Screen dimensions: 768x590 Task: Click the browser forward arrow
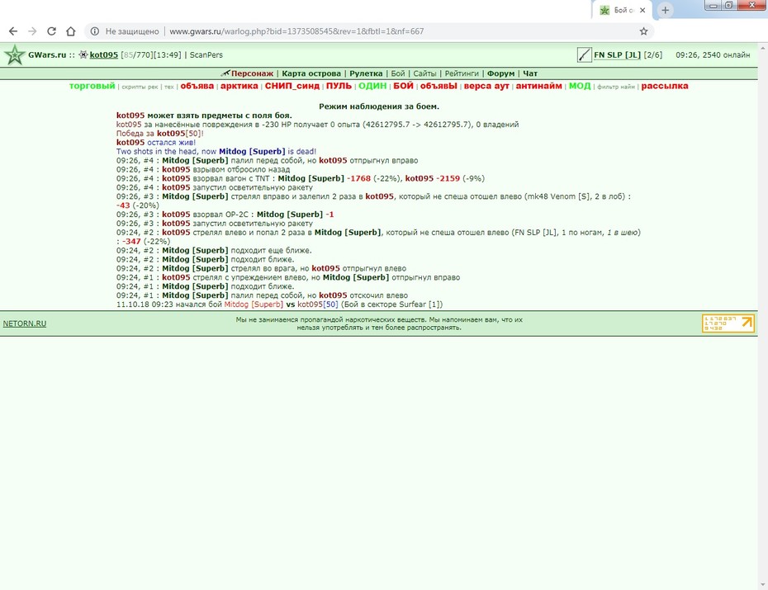[x=32, y=31]
